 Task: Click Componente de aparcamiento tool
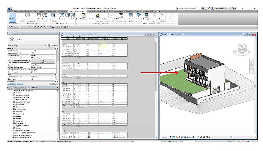click(x=110, y=18)
